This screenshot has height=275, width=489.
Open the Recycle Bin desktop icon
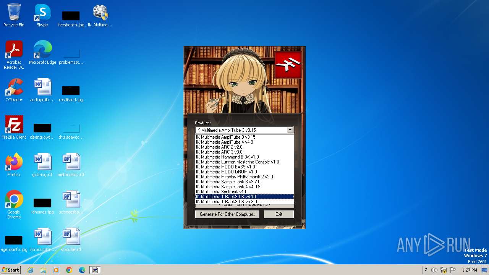pos(14,15)
